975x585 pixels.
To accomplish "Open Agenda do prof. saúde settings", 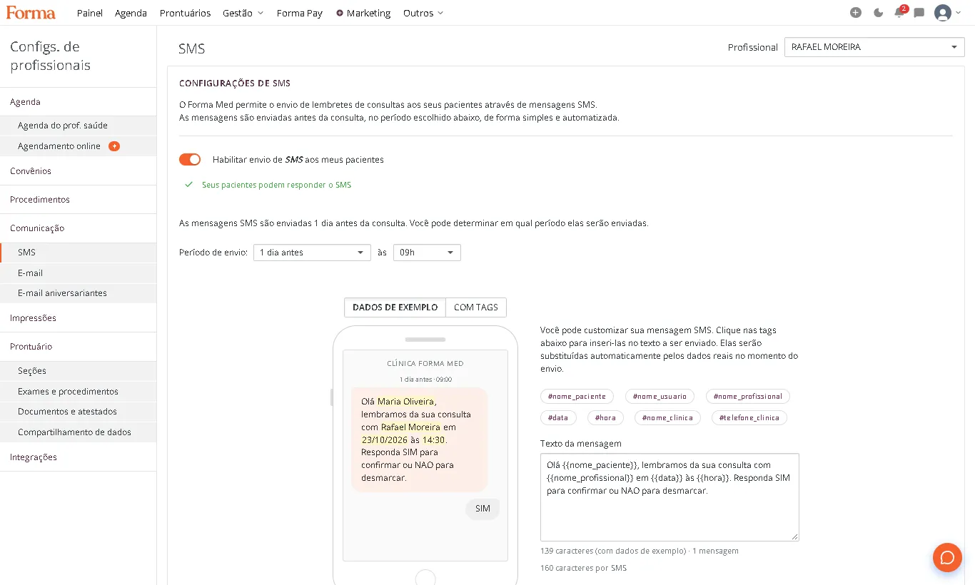I will [79, 126].
